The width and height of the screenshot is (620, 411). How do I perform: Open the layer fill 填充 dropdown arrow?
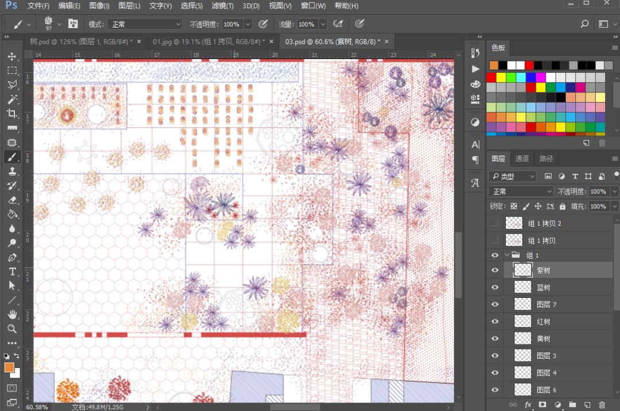pos(614,206)
